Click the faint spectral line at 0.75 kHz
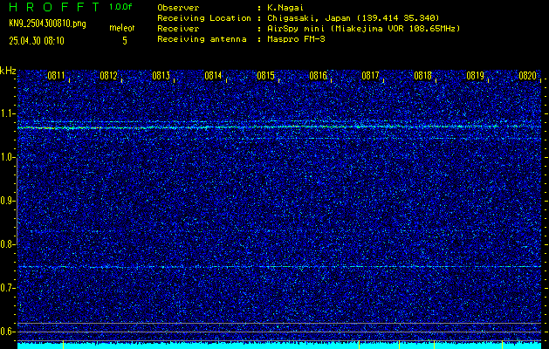 pos(279,267)
